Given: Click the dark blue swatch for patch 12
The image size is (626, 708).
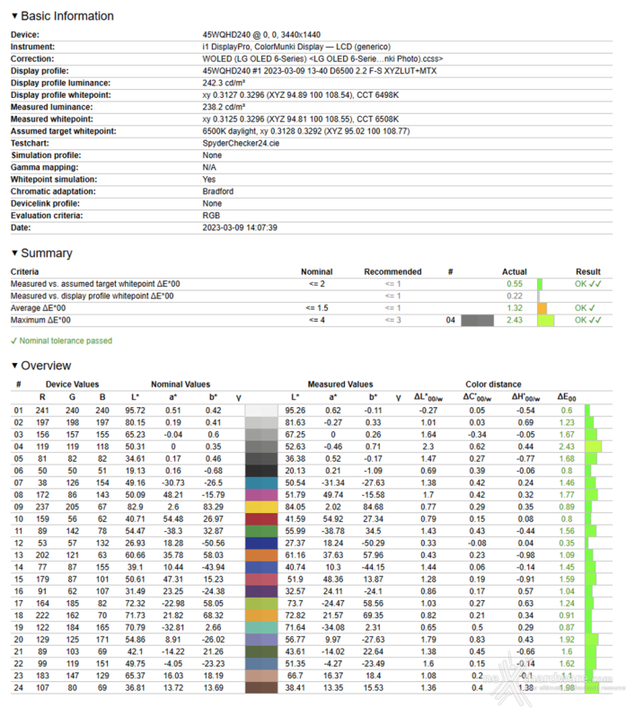Looking at the screenshot, I should (x=261, y=544).
